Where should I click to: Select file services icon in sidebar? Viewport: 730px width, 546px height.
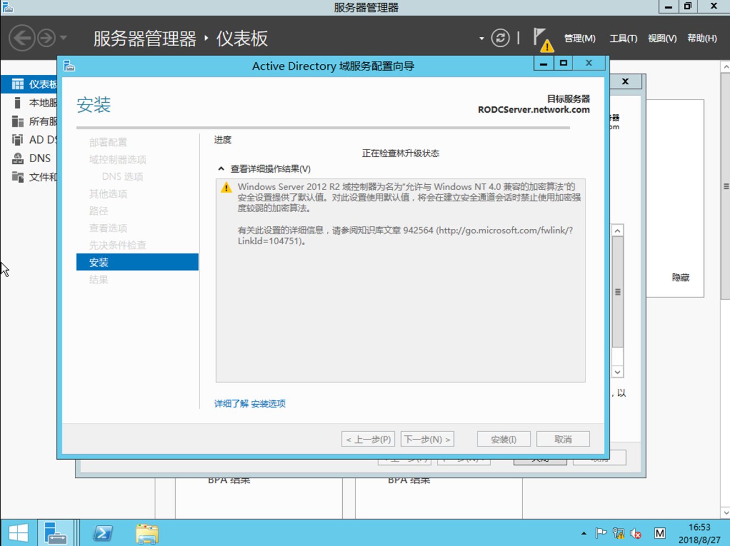coord(18,177)
